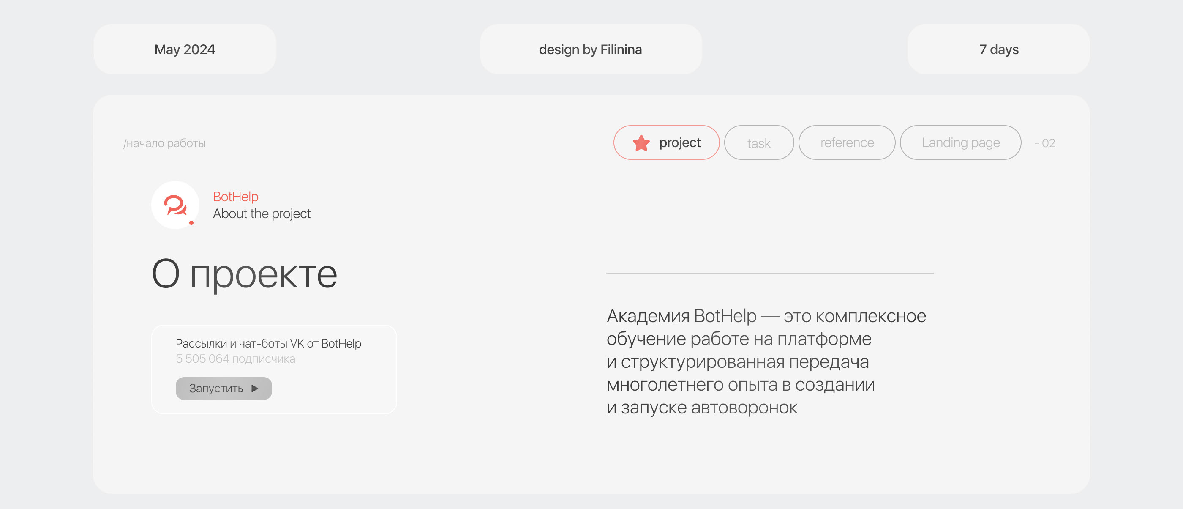Click the play triangle beside Запустить

pos(255,389)
